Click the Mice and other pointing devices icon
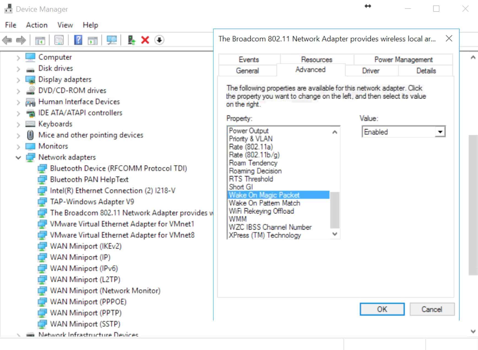The image size is (478, 350). [x=30, y=135]
